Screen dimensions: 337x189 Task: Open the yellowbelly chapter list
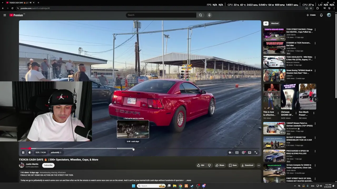(x=56, y=153)
